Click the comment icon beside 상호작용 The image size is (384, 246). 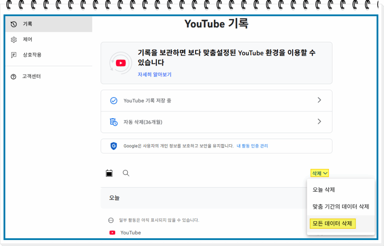(x=14, y=55)
